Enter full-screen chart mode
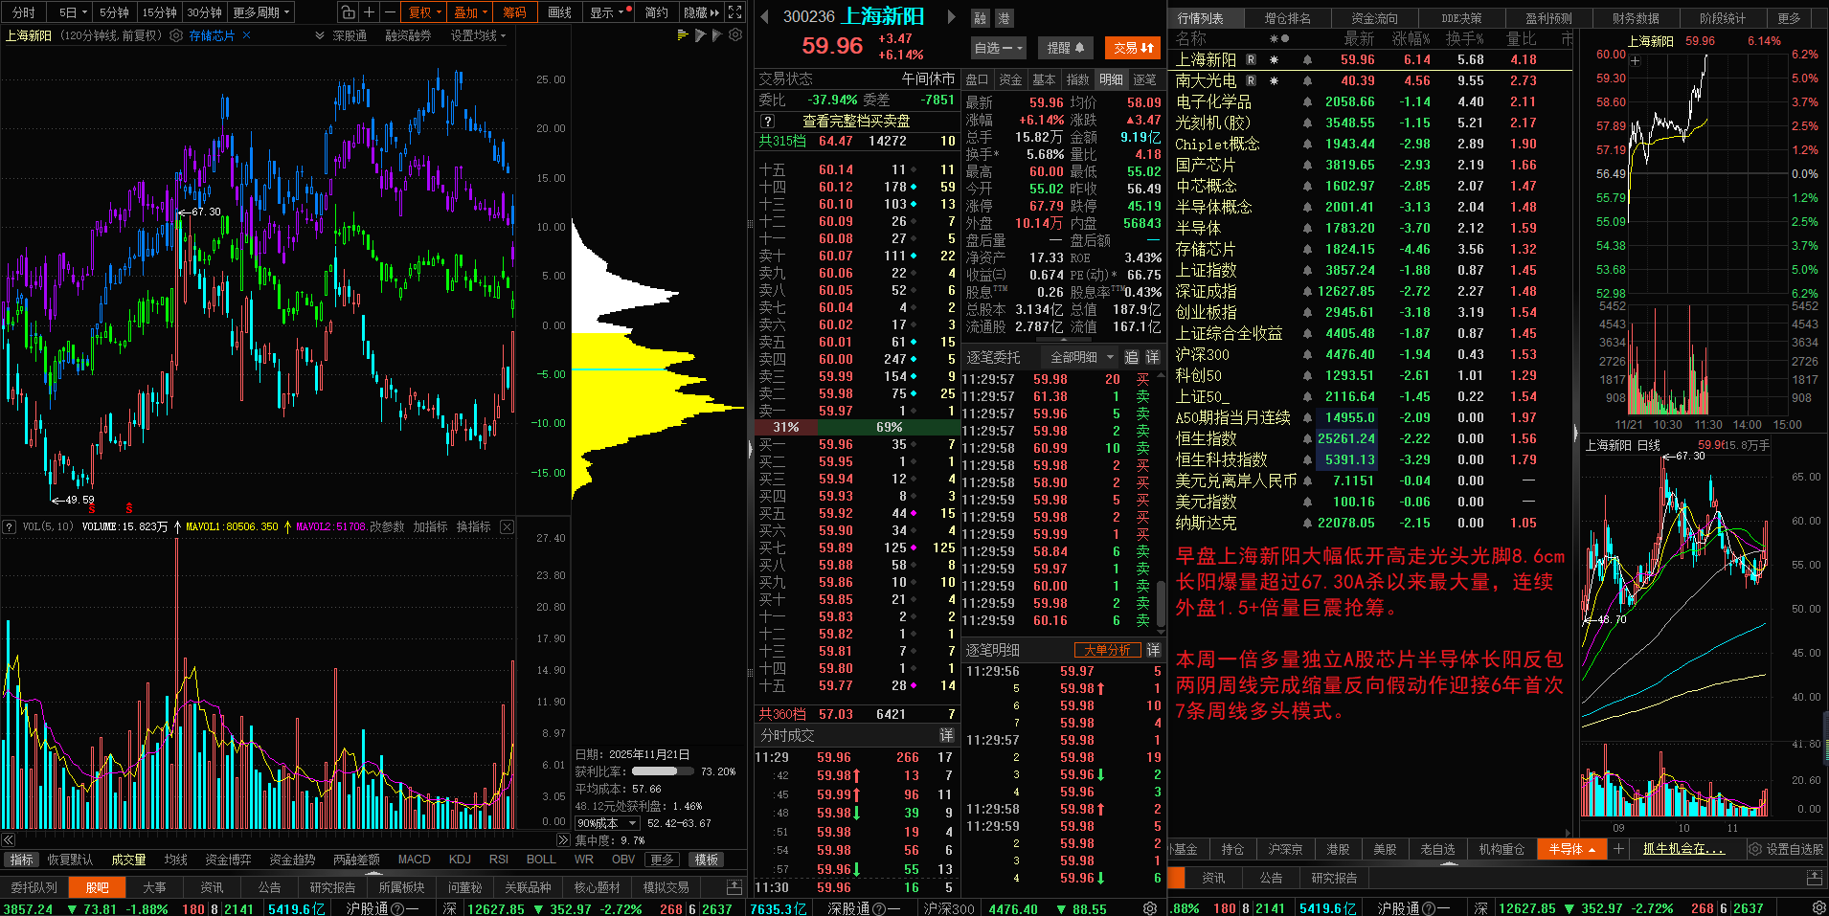The image size is (1829, 916). point(734,12)
